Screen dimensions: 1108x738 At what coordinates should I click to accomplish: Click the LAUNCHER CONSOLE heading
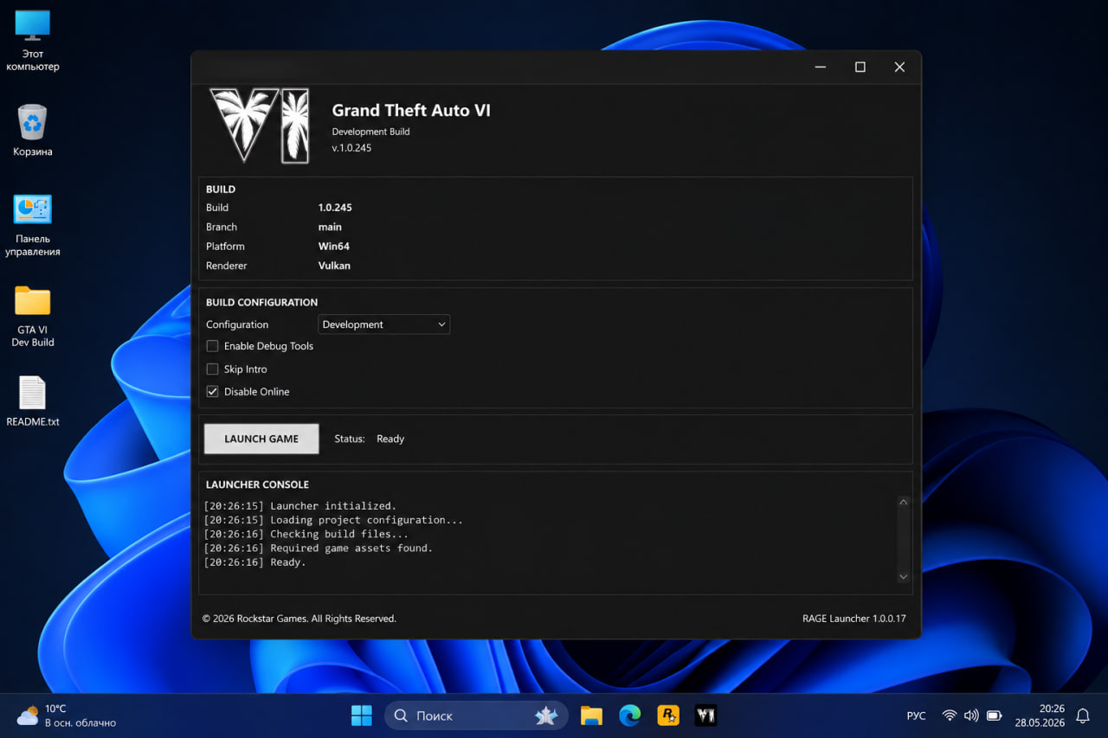click(257, 485)
